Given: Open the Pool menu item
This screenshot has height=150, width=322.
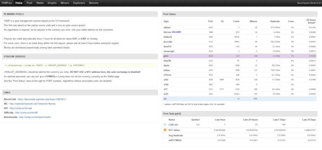Looking at the screenshot, I should [x=30, y=3].
